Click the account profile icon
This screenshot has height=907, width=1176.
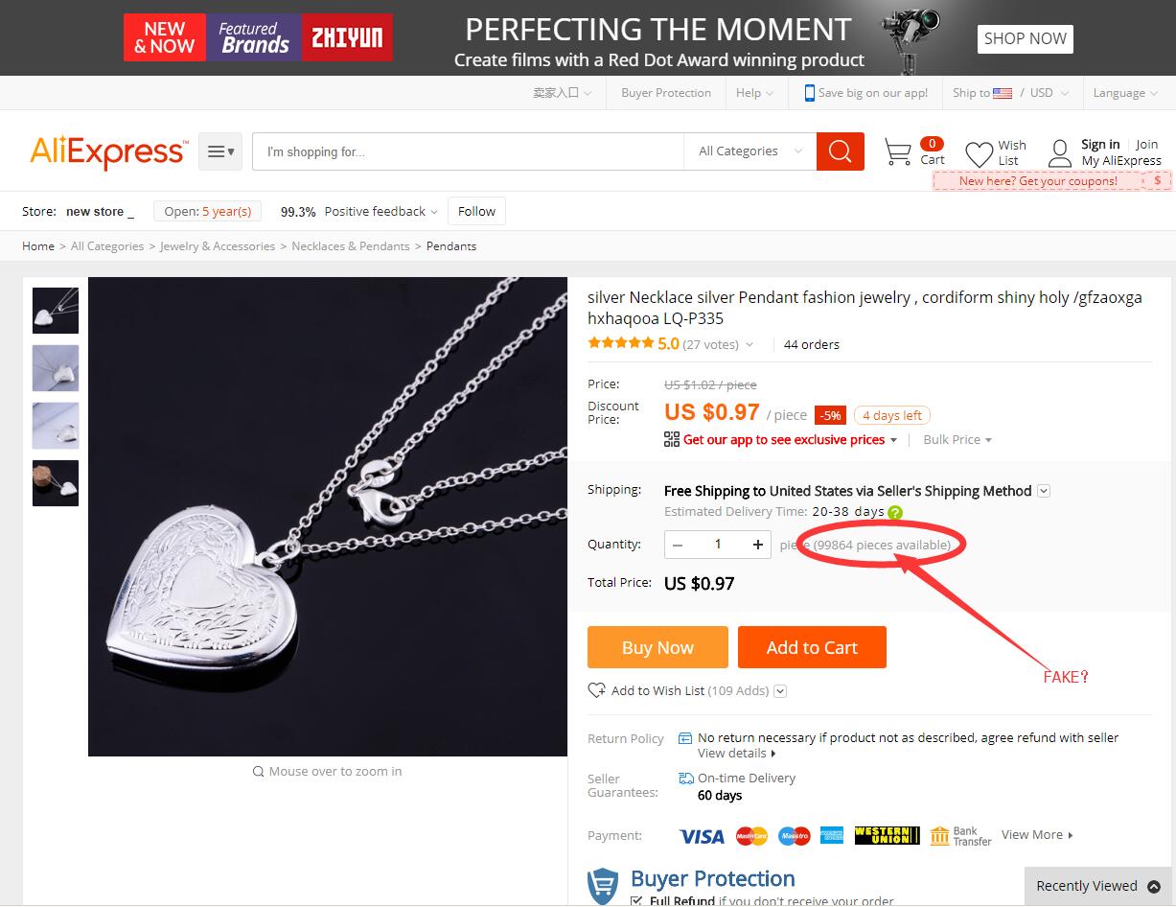coord(1059,153)
